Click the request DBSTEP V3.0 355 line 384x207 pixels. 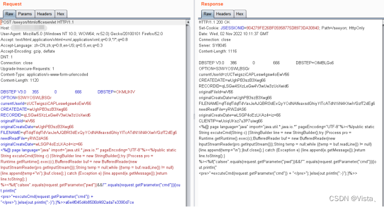(x=68, y=92)
